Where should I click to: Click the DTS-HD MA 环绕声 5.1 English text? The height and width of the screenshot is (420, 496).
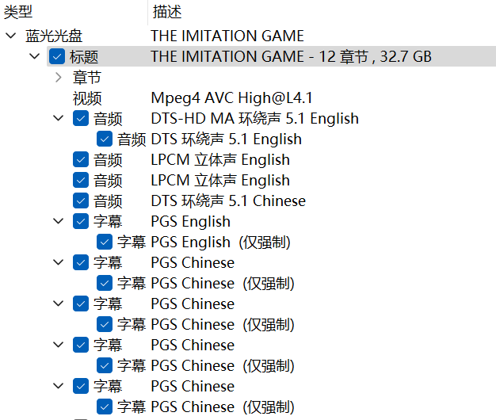click(x=254, y=119)
